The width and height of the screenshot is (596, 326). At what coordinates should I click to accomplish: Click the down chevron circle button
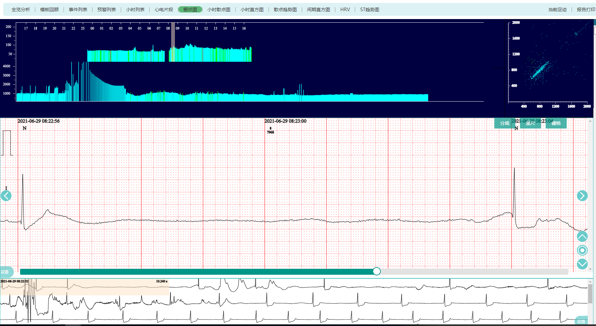click(582, 264)
